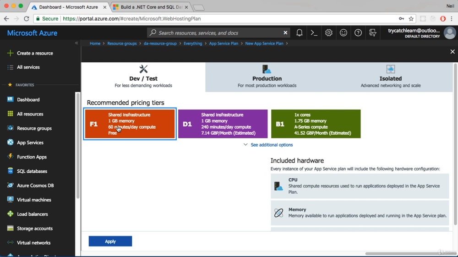The image size is (458, 257).
Task: Click the Virtual networks icon
Action: pyautogui.click(x=10, y=242)
